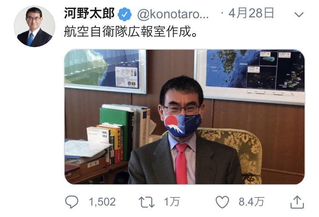The height and width of the screenshot is (217, 319).
Task: Like the tweet with the heart icon
Action: (222, 202)
